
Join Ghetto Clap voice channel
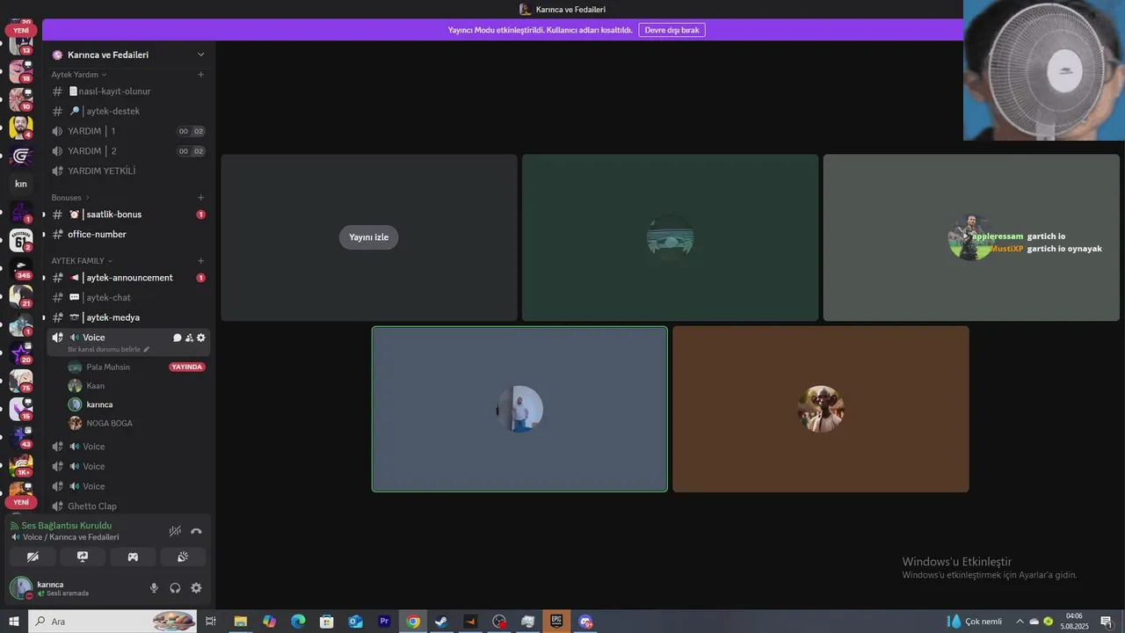tap(128, 506)
